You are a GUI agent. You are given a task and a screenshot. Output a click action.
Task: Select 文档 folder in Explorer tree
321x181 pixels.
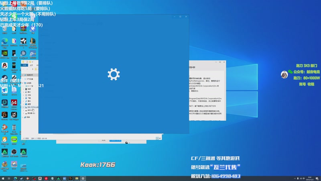[x=28, y=95]
